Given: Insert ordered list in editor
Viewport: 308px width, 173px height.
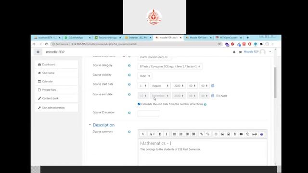Looking at the screenshot, I should (181, 134).
